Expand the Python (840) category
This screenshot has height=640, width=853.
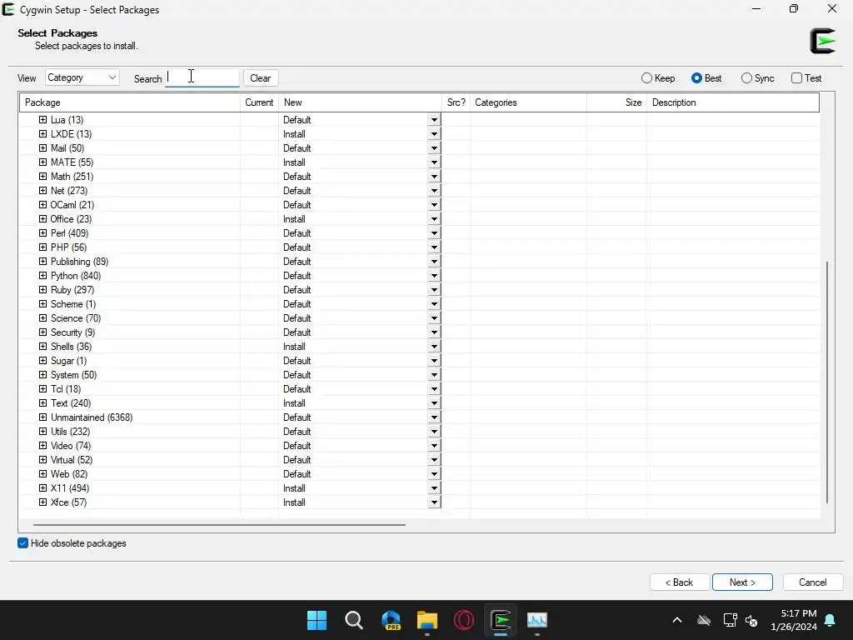point(43,275)
